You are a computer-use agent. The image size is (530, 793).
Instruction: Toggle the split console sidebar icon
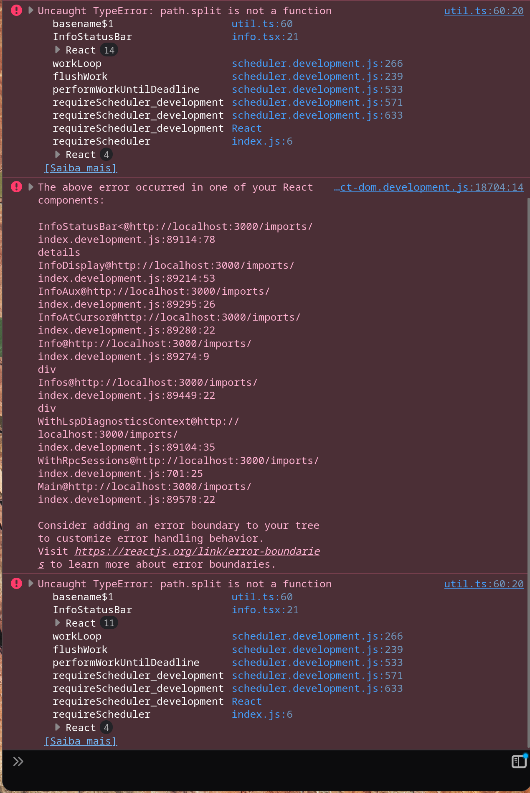(x=519, y=762)
